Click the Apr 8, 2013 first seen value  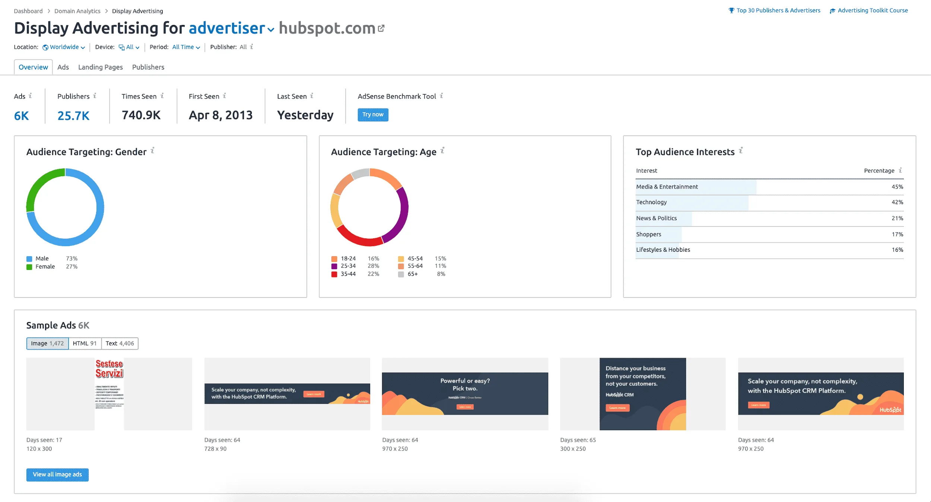220,115
